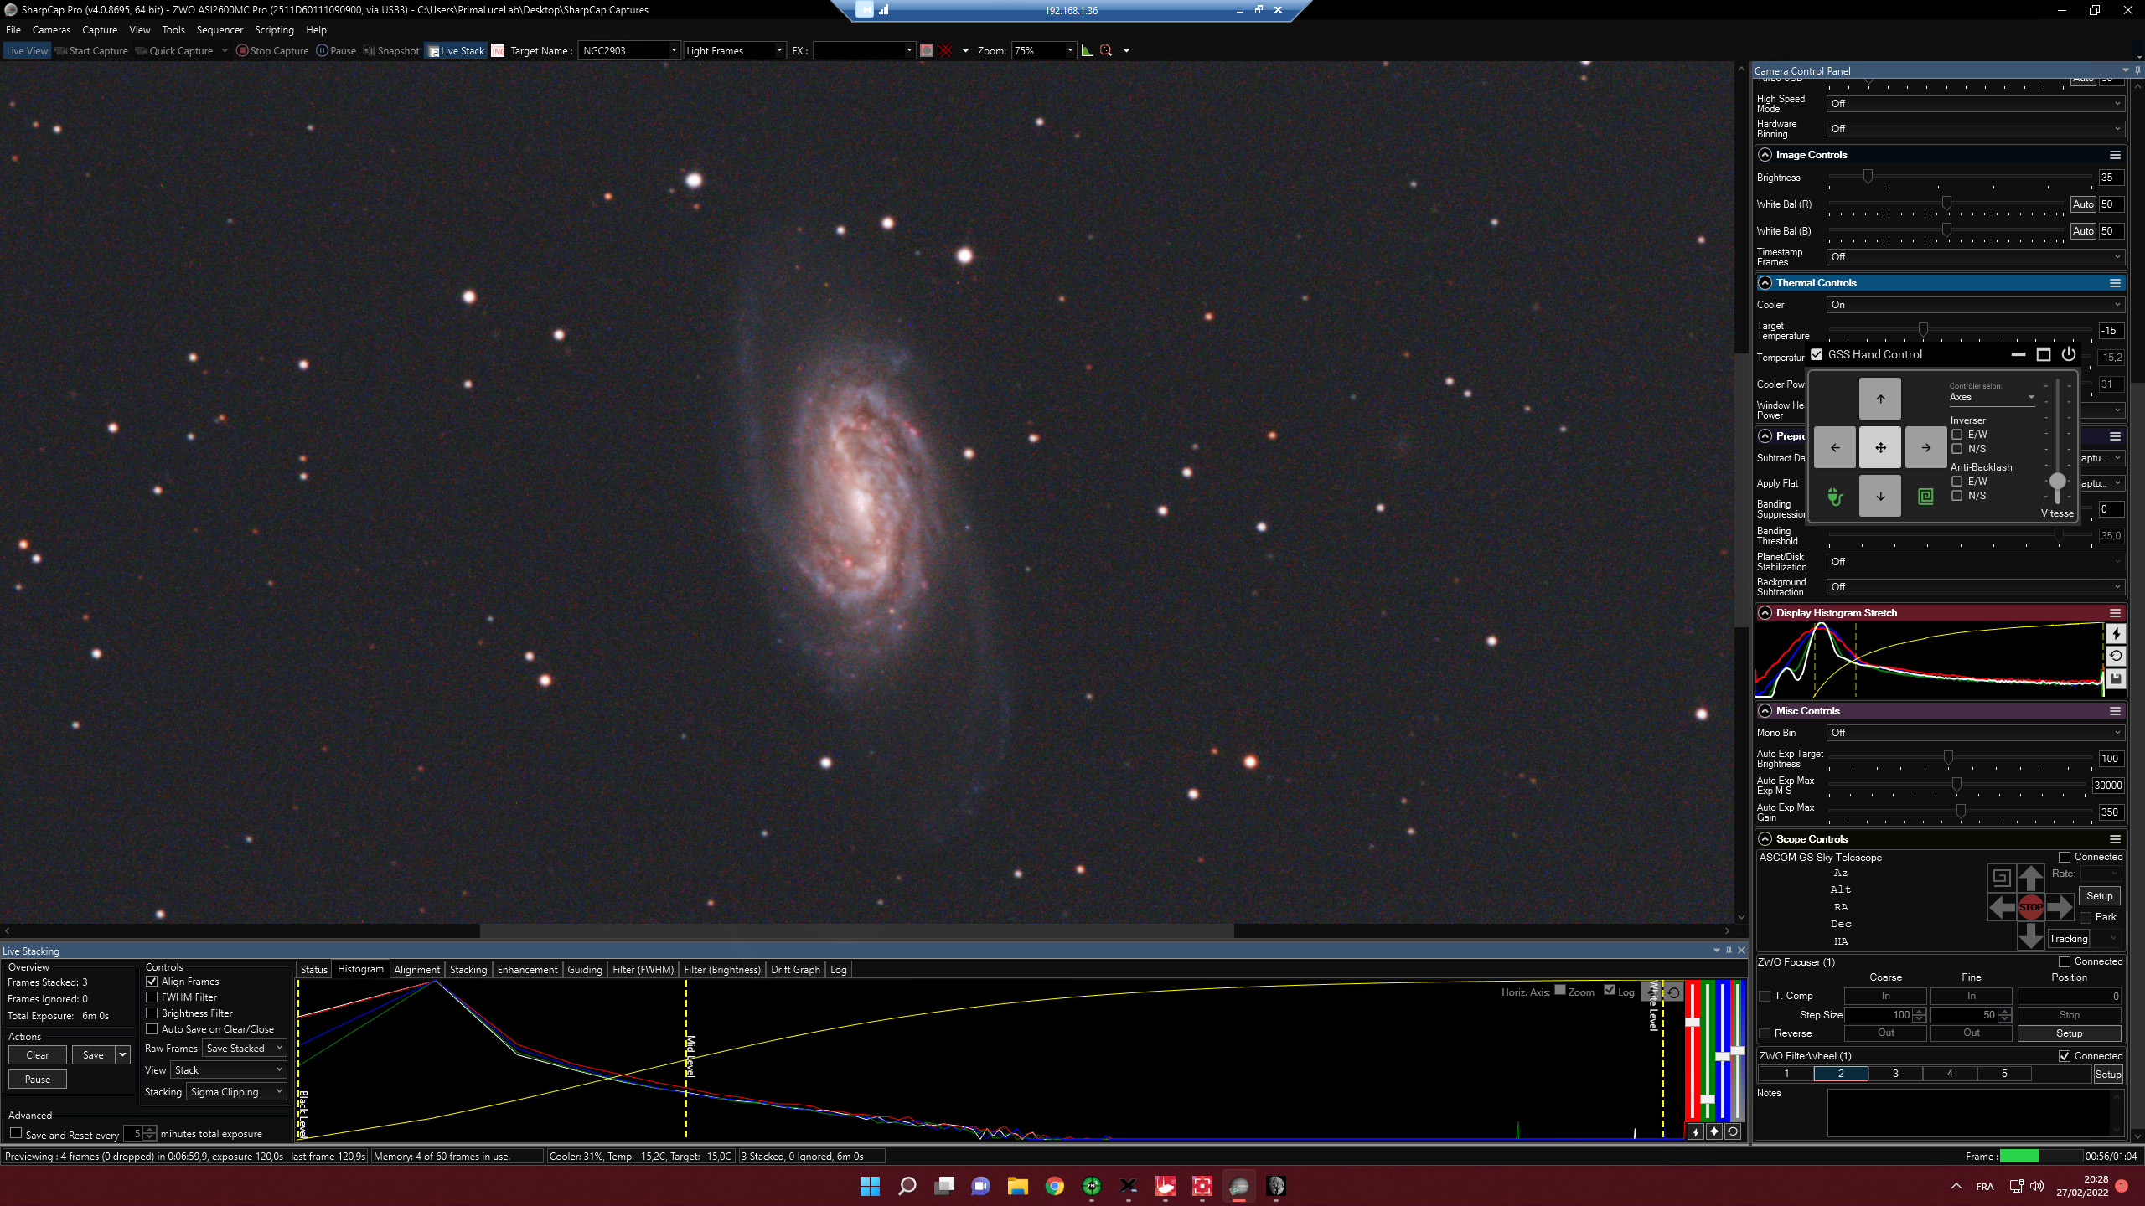Enable the Brightness Filter checkbox
This screenshot has width=2145, height=1206.
click(152, 1013)
